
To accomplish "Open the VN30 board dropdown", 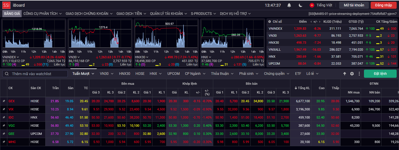I will [107, 74].
